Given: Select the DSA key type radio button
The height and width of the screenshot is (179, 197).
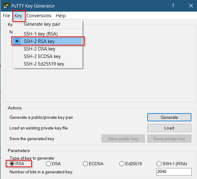Looking at the screenshot, I should pos(53,164).
